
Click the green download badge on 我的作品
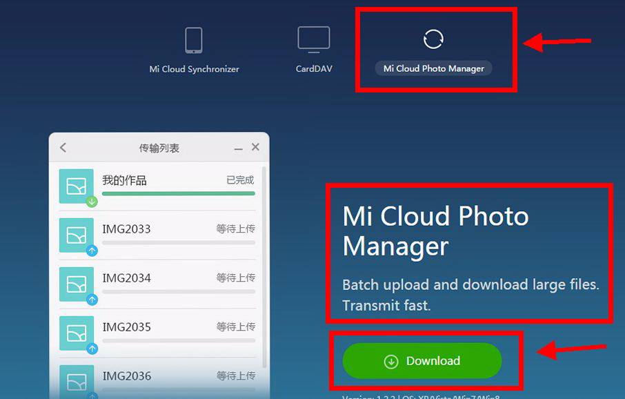coord(92,202)
